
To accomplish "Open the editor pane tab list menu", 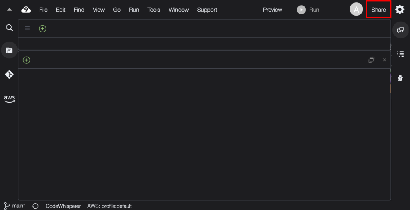I will 27,28.
